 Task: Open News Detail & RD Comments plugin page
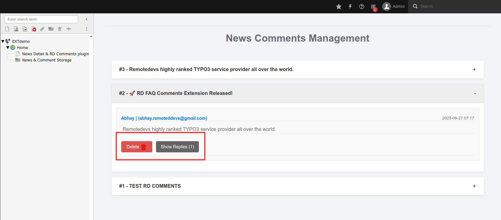tap(55, 54)
